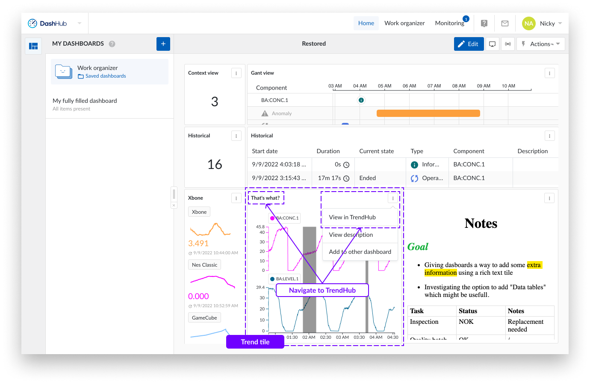This screenshot has height=384, width=590.
Task: Toggle the BA:CONC.1 trend legend tag
Action: click(x=285, y=218)
